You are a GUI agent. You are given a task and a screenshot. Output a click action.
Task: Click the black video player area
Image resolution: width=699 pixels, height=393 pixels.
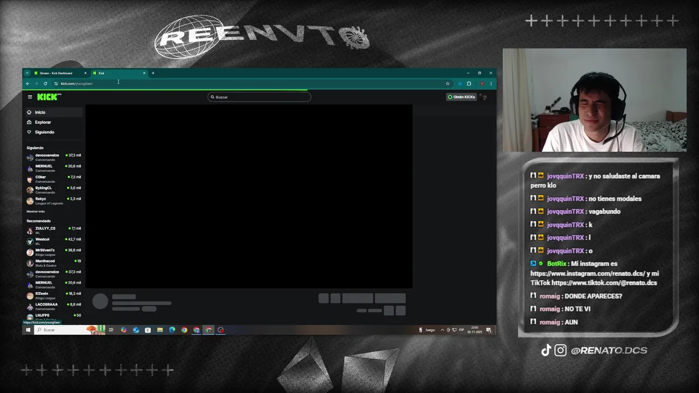(x=249, y=195)
